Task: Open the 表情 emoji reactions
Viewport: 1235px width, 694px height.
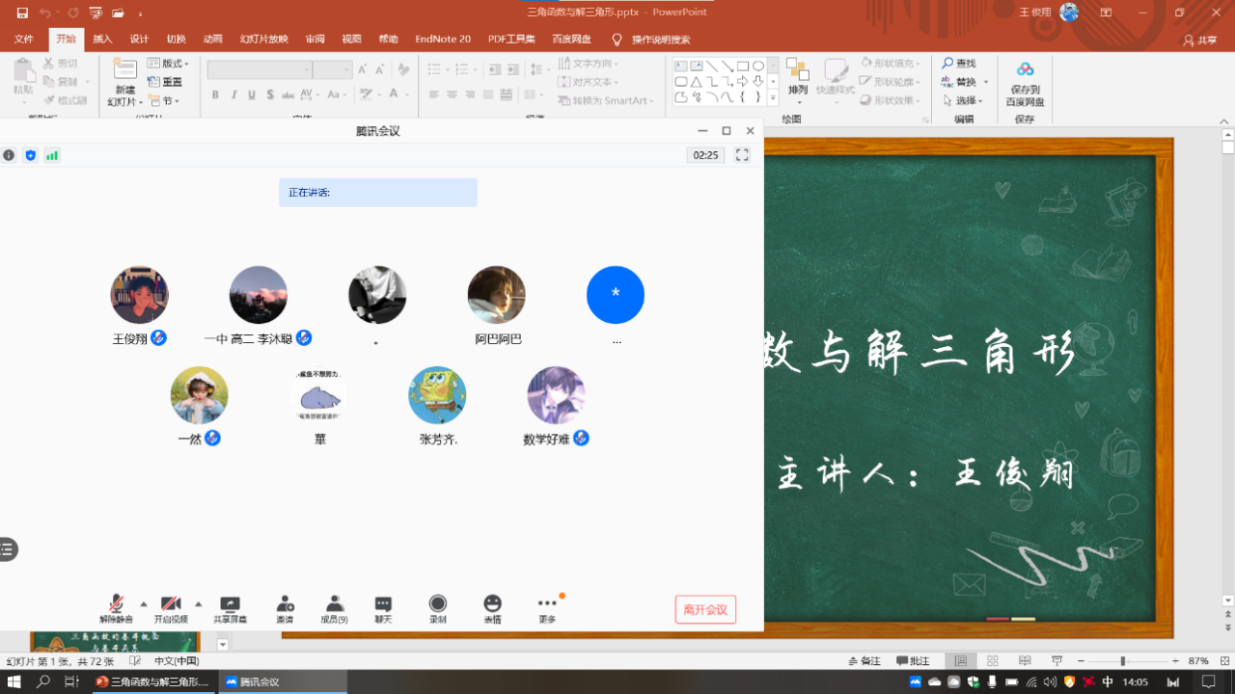Action: click(492, 605)
